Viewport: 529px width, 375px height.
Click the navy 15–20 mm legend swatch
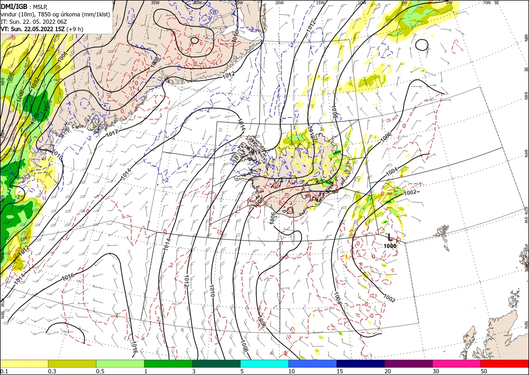click(361, 363)
